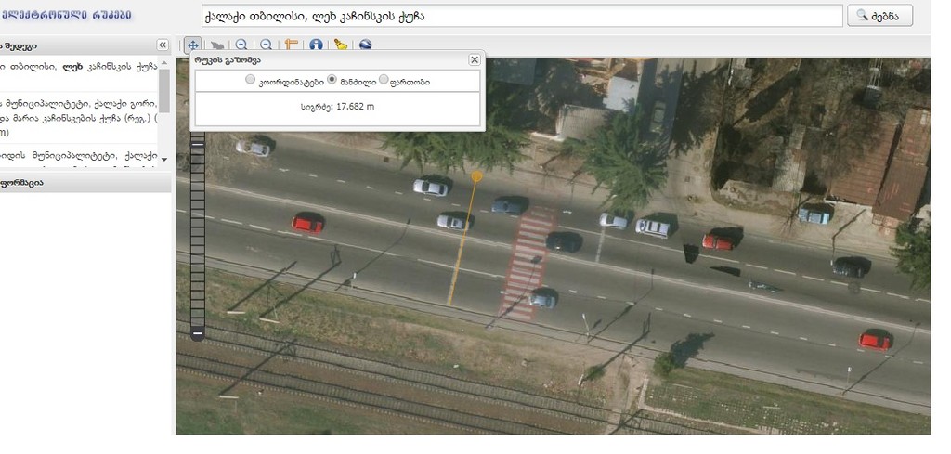Click the Georgia full-extent map icon
Screen dimensions: 951x454
pyautogui.click(x=217, y=45)
